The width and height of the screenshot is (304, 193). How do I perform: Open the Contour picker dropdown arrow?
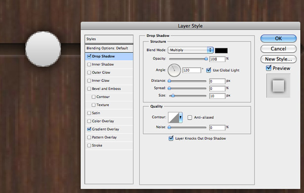(180, 117)
